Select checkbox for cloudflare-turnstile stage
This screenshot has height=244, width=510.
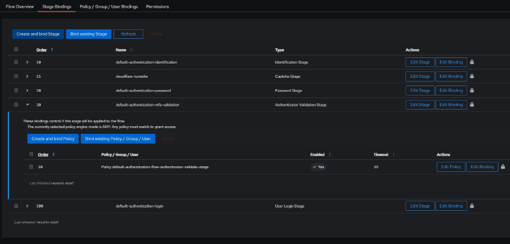click(16, 76)
